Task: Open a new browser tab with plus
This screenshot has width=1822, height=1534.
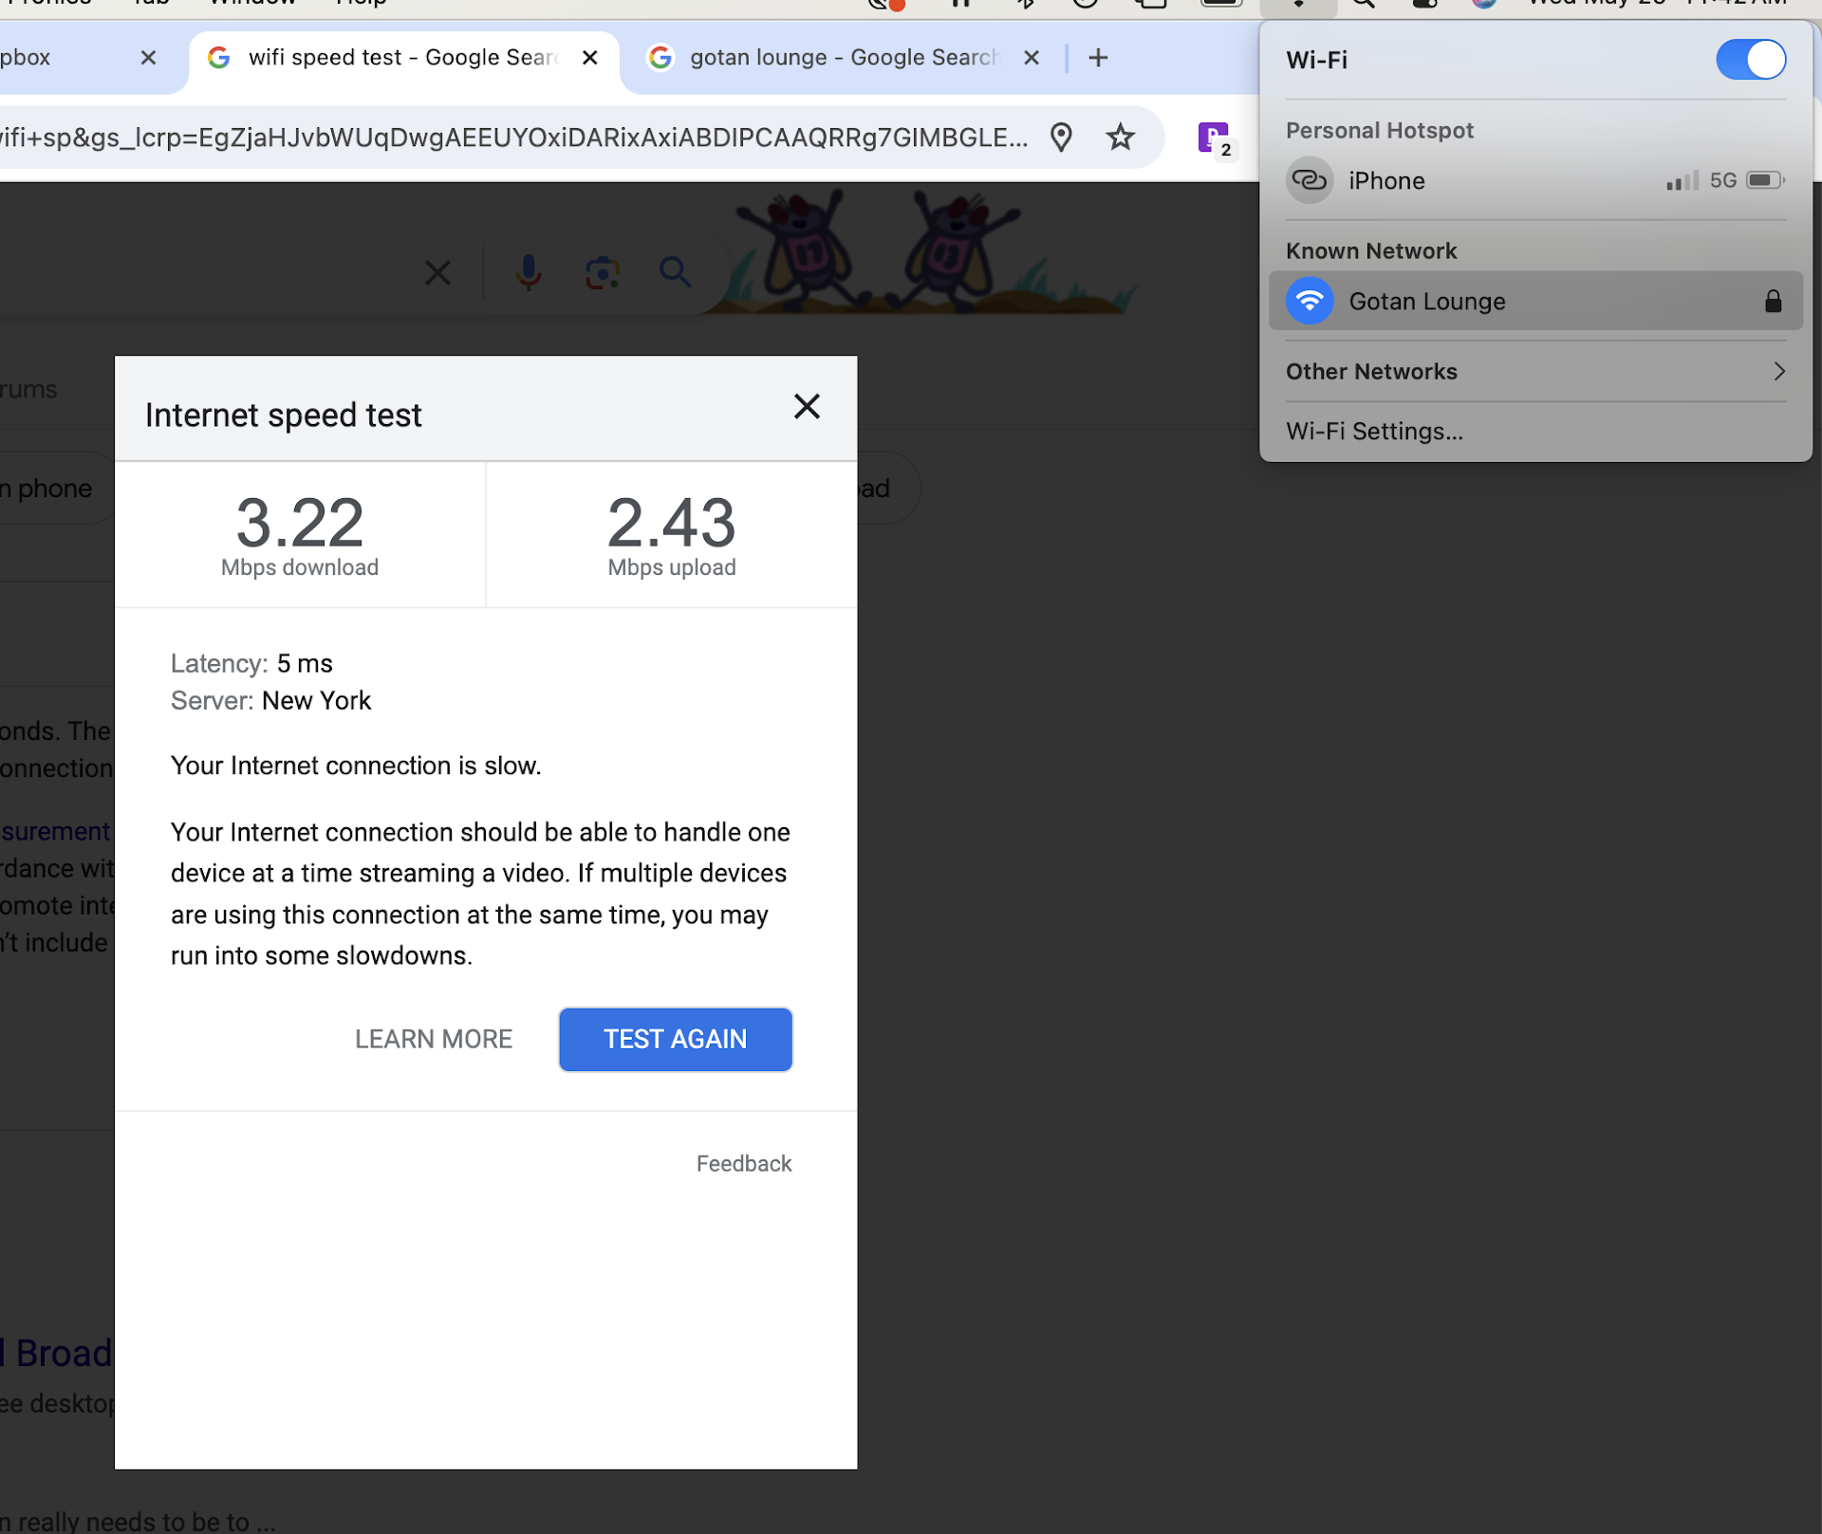Action: [1098, 58]
